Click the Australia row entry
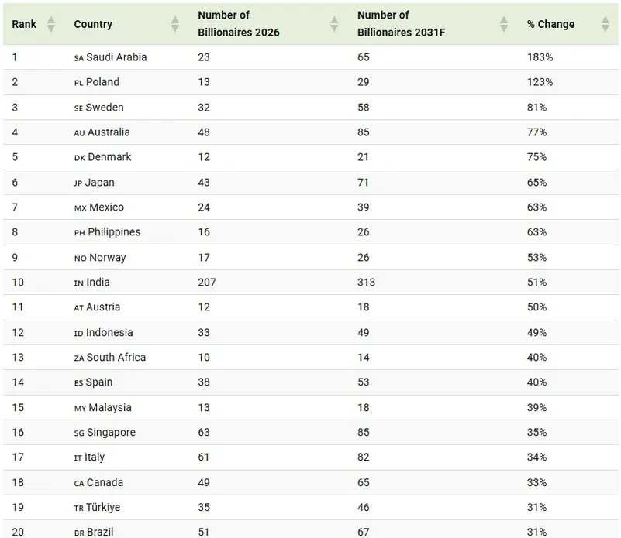This screenshot has height=538, width=621. [310, 132]
